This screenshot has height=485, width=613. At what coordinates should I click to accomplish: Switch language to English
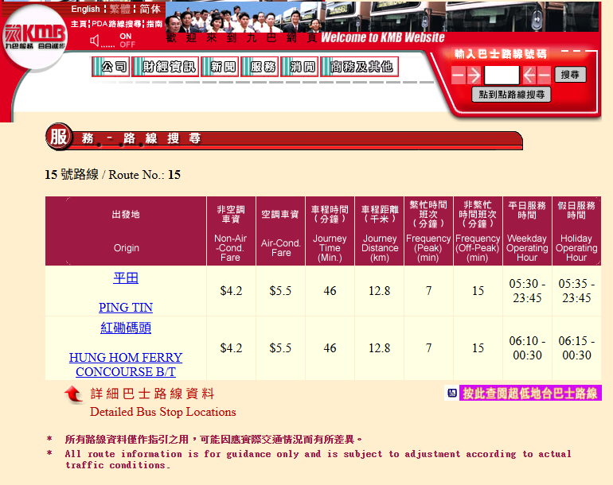(85, 9)
